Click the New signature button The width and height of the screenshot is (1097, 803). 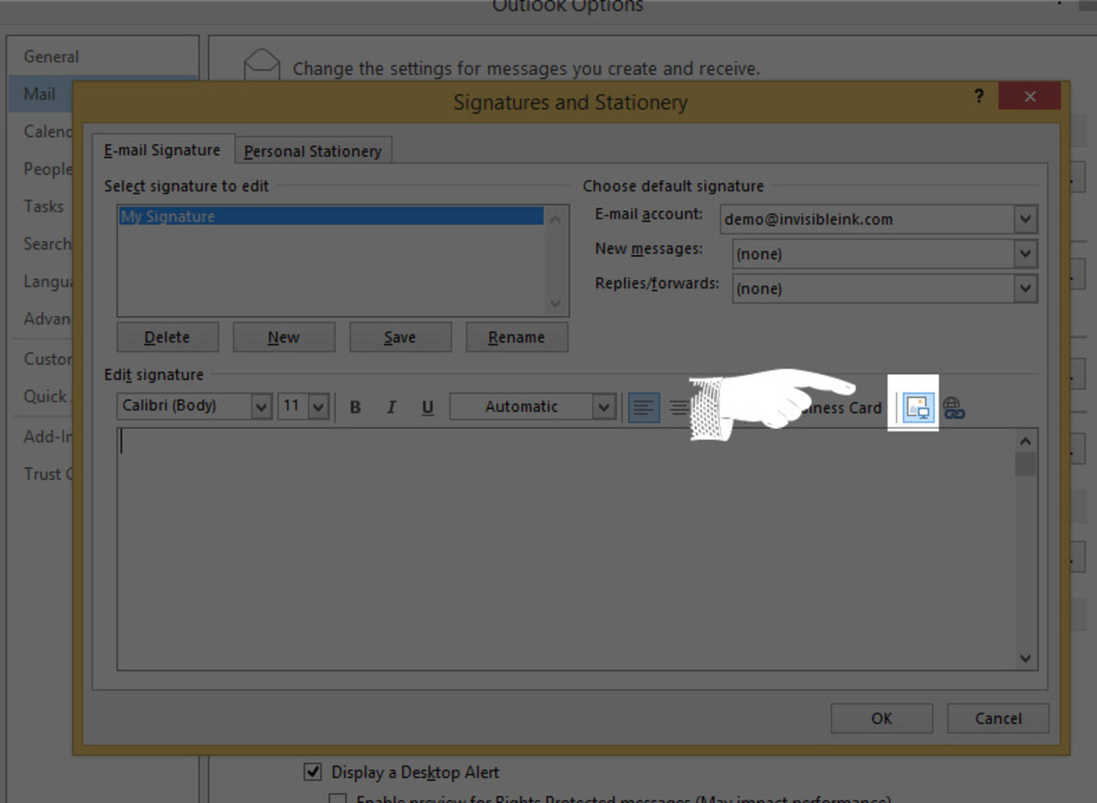284,337
